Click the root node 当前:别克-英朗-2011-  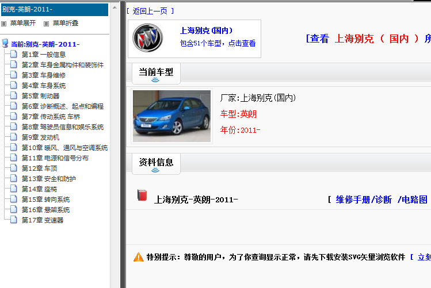pyautogui.click(x=45, y=44)
